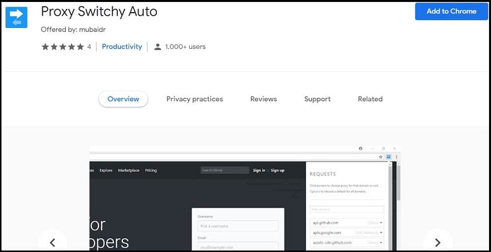Open the preview browser's three-dot menu

[x=396, y=157]
